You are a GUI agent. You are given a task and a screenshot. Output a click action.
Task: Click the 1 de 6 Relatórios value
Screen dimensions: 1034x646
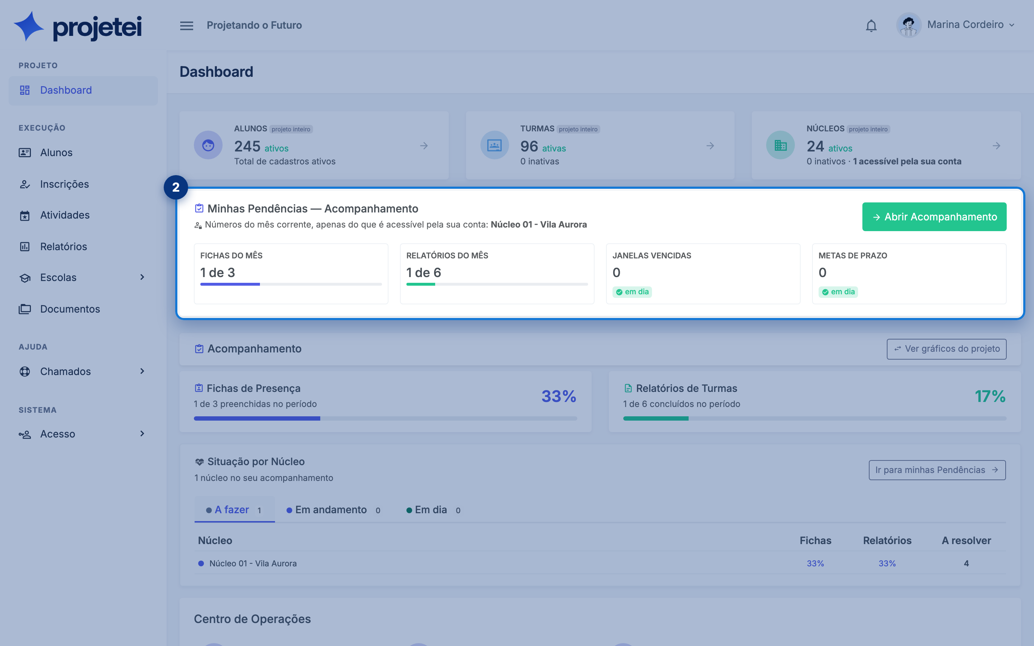pyautogui.click(x=423, y=273)
